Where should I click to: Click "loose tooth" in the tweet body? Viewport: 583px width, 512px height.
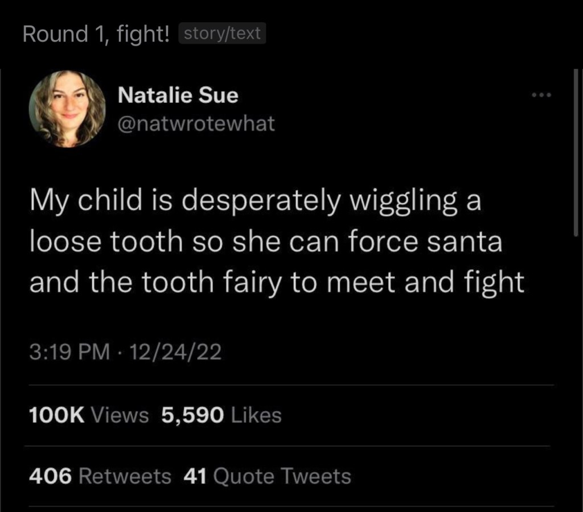pos(105,243)
